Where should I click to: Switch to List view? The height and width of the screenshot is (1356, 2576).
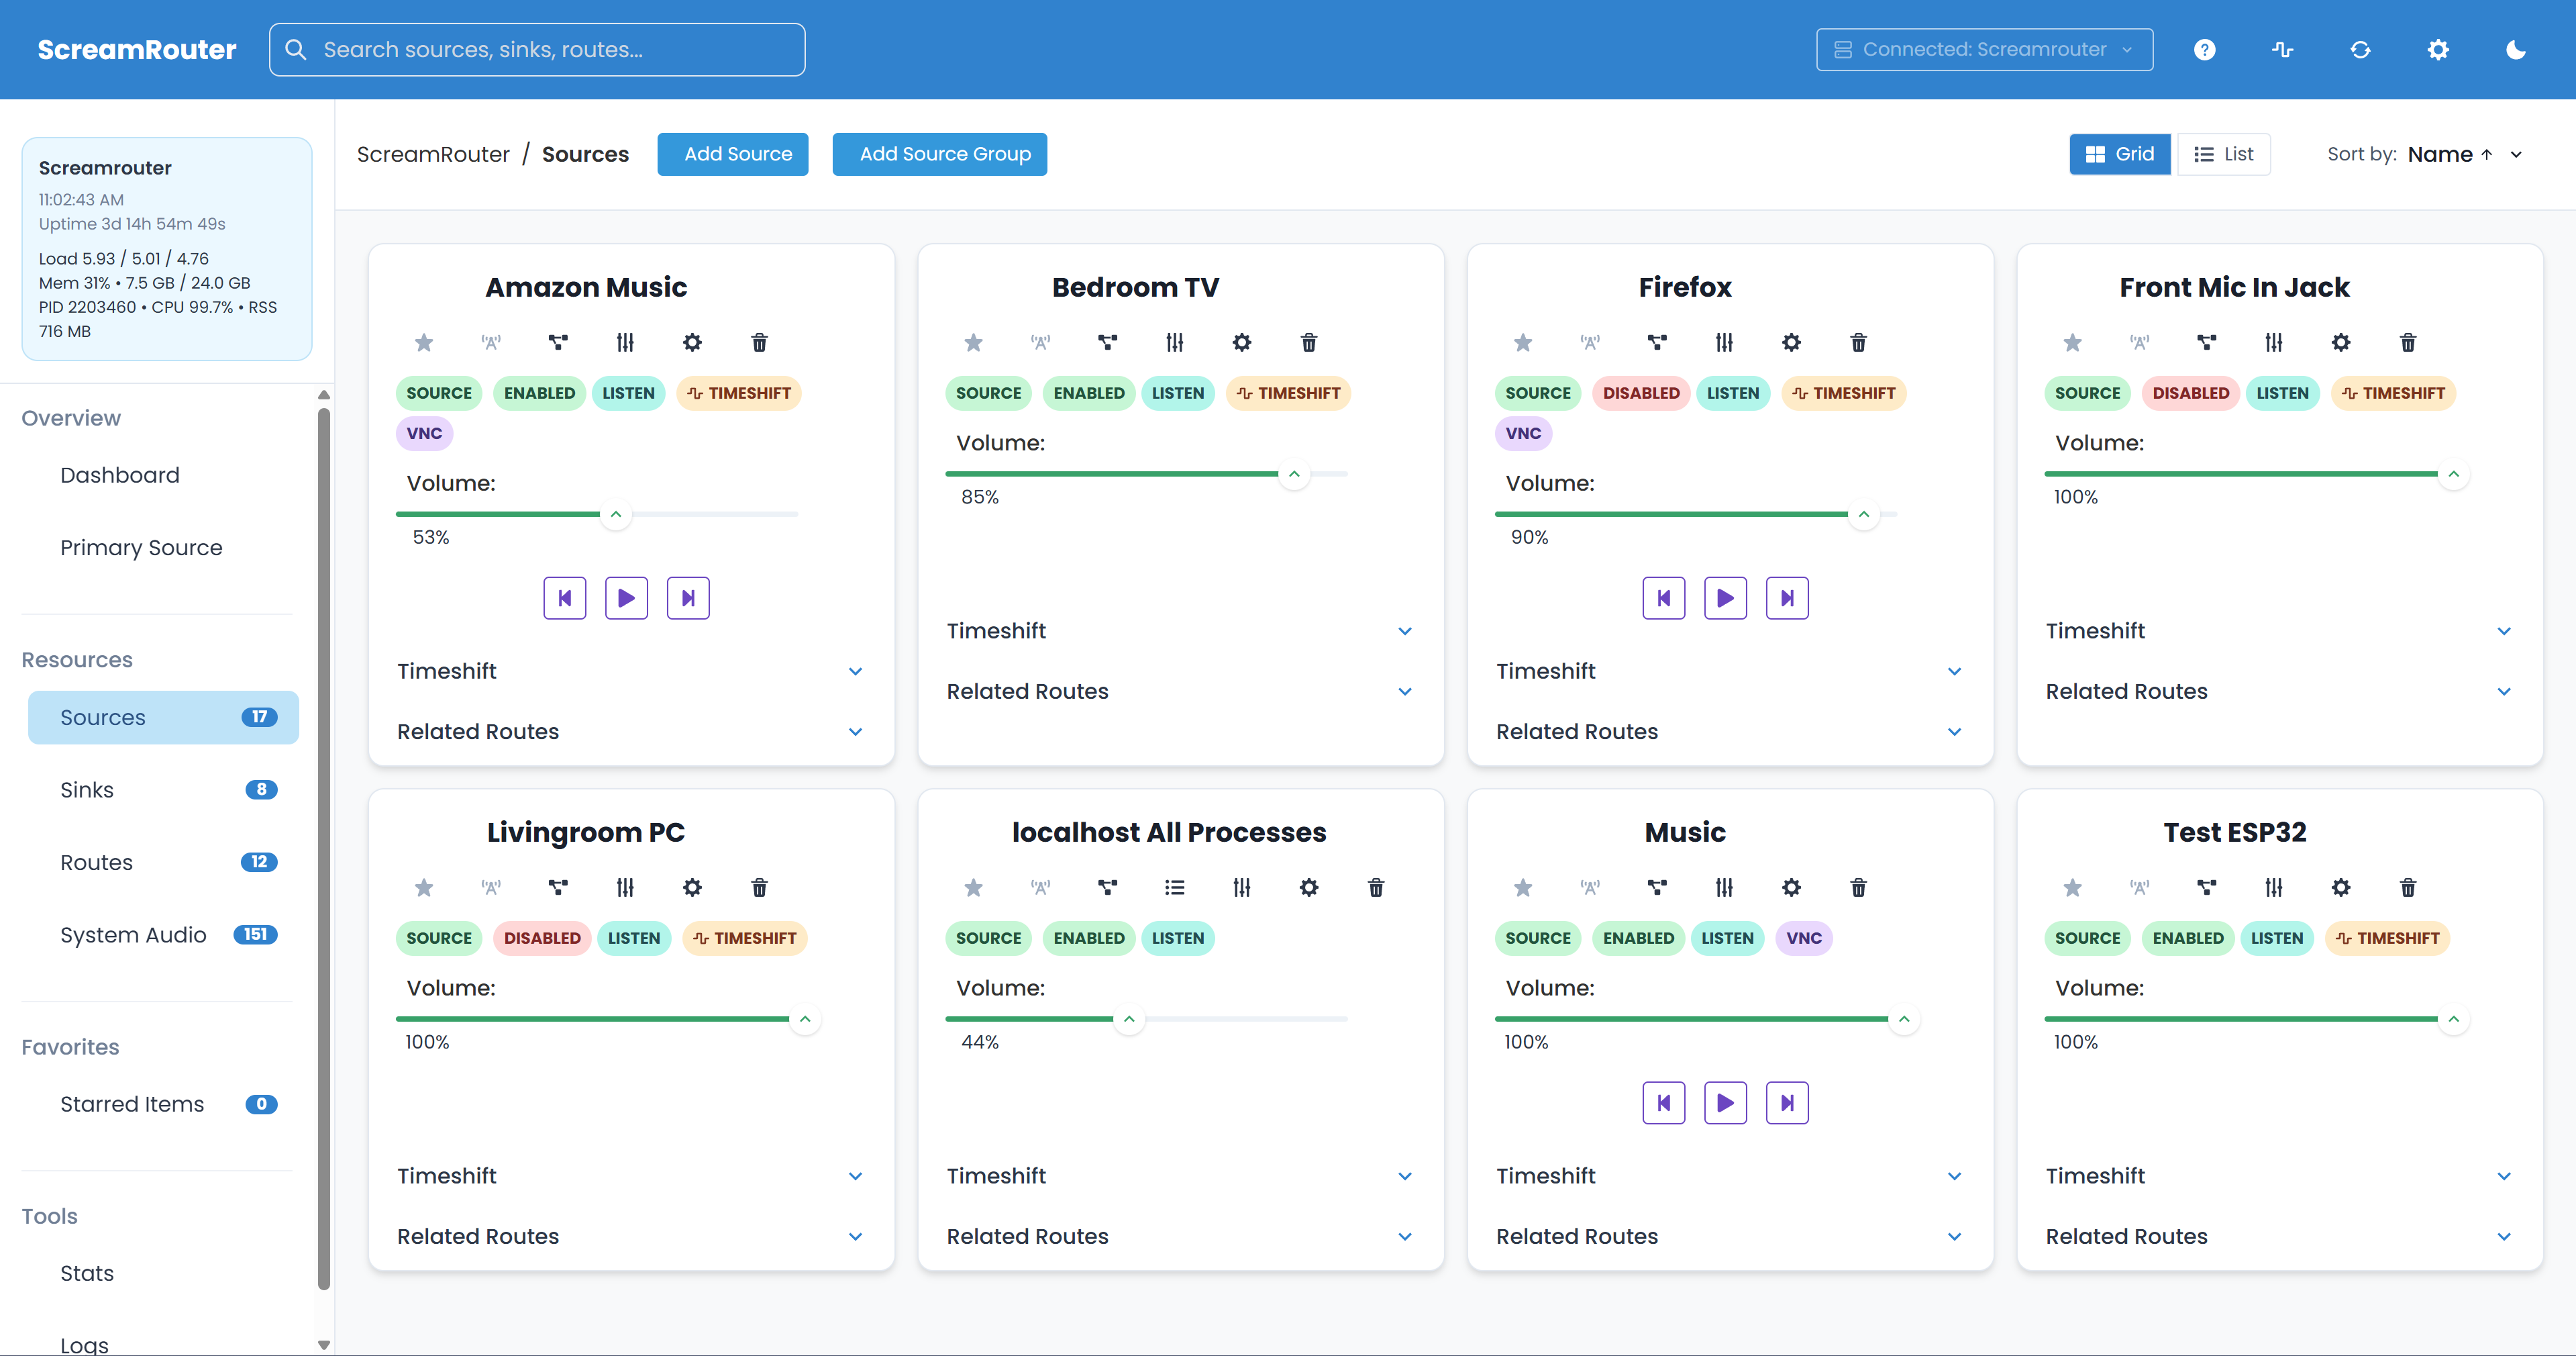point(2223,154)
